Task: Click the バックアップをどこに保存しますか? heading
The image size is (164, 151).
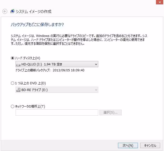Action: click(37, 25)
